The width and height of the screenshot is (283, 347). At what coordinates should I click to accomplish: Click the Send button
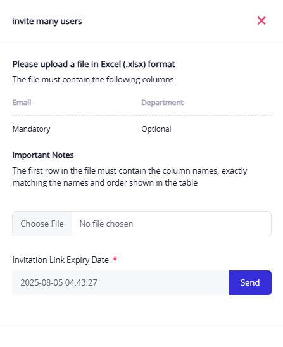point(250,282)
